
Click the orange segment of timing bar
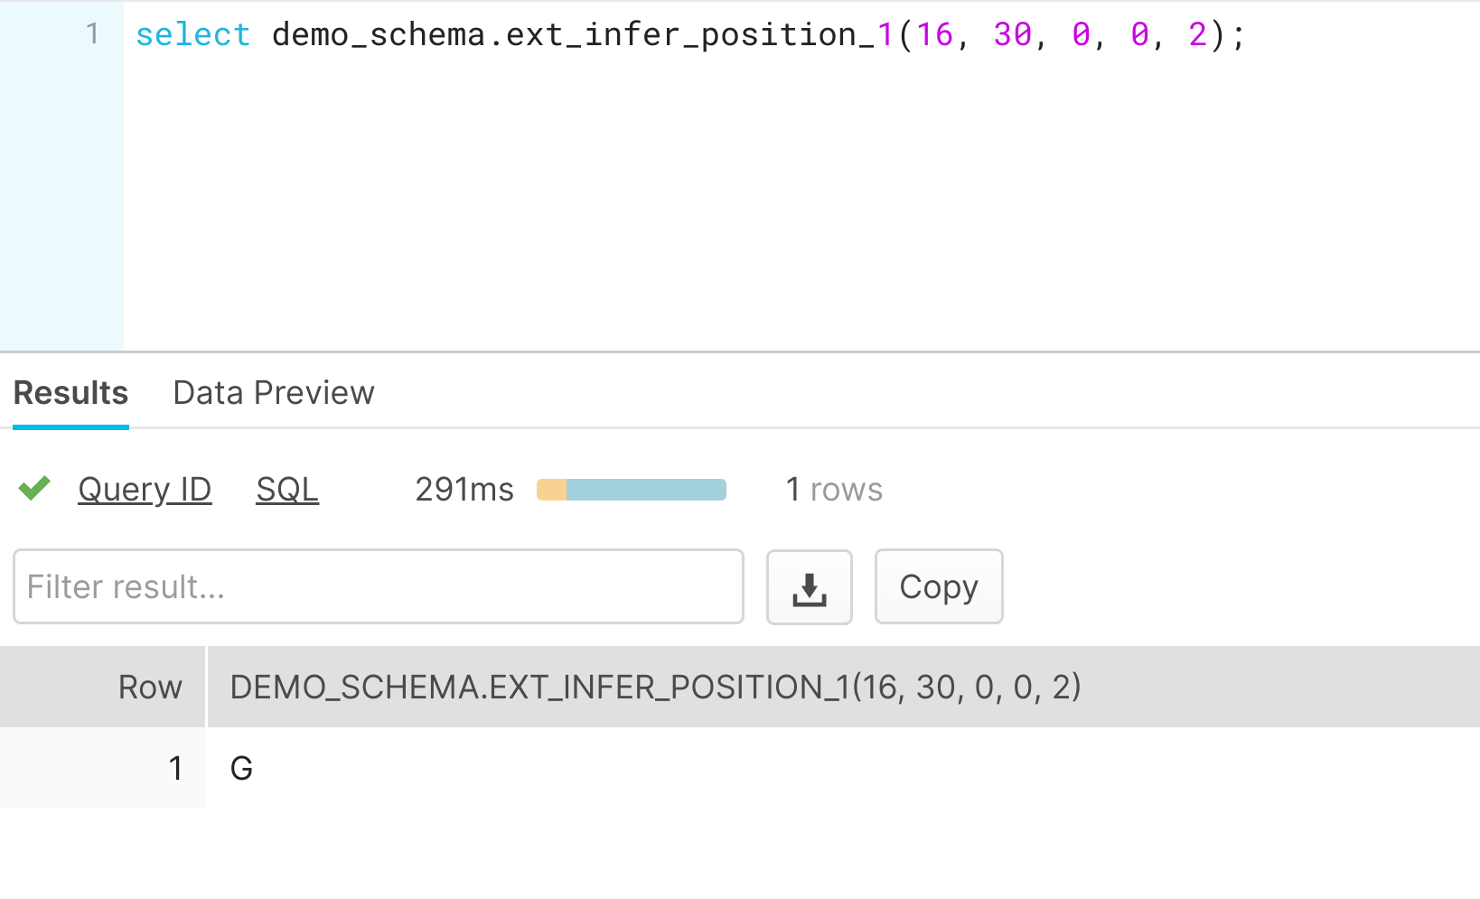[x=551, y=490]
